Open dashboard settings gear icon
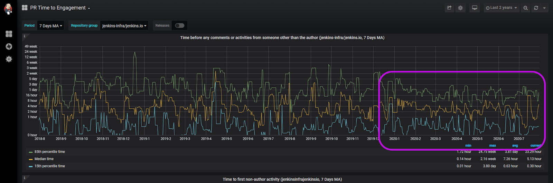The height and width of the screenshot is (183, 553). 460,8
